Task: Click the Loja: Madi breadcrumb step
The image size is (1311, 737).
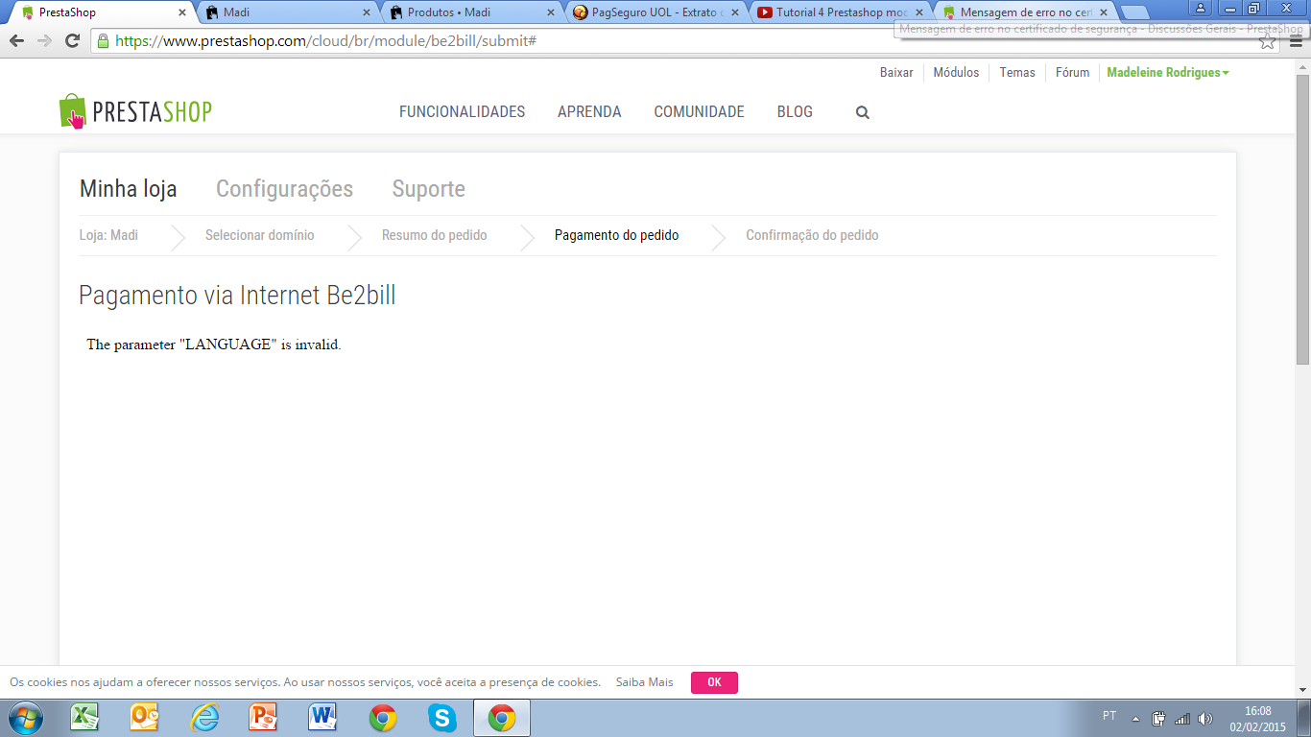Action: tap(108, 235)
